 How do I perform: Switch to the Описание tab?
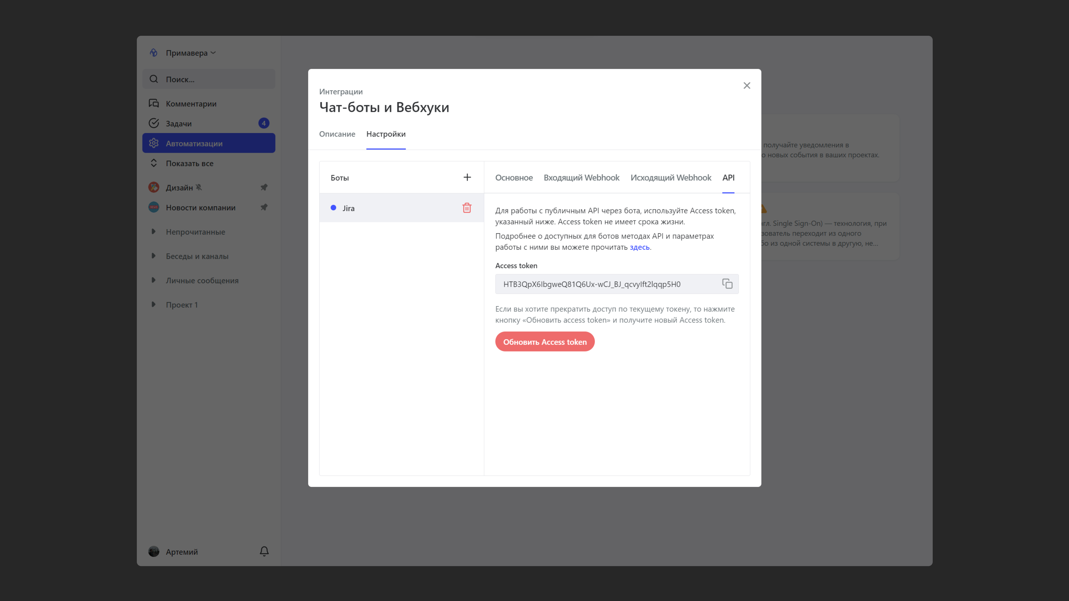pos(337,134)
